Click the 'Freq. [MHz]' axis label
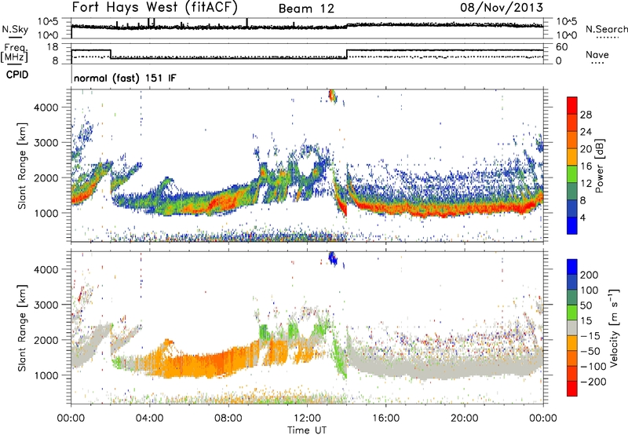Image resolution: width=628 pixels, height=435 pixels. coord(14,53)
